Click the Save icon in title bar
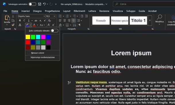The width and height of the screenshot is (175, 105). 40,4
